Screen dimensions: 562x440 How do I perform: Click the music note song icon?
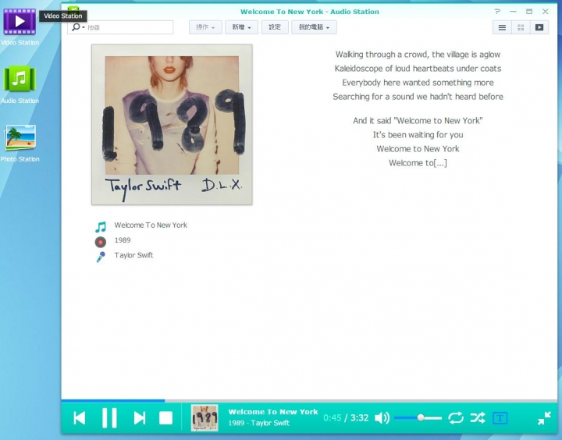point(101,227)
